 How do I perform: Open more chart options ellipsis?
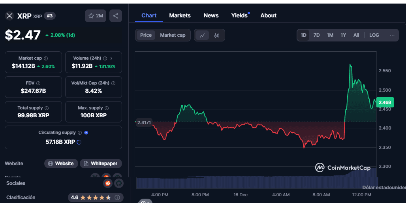(392, 35)
